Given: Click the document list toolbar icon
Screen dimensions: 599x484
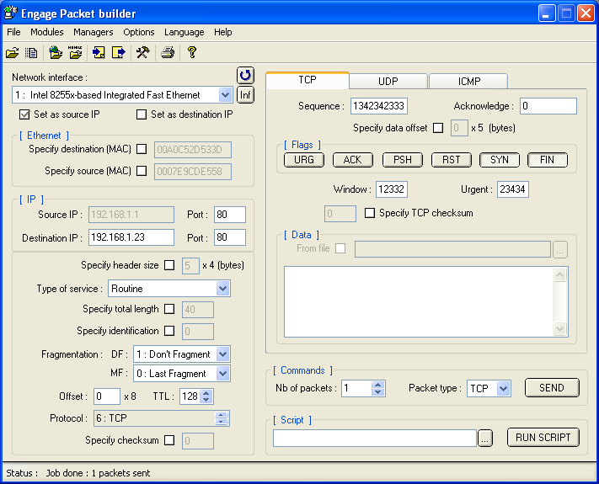Looking at the screenshot, I should click(x=31, y=52).
